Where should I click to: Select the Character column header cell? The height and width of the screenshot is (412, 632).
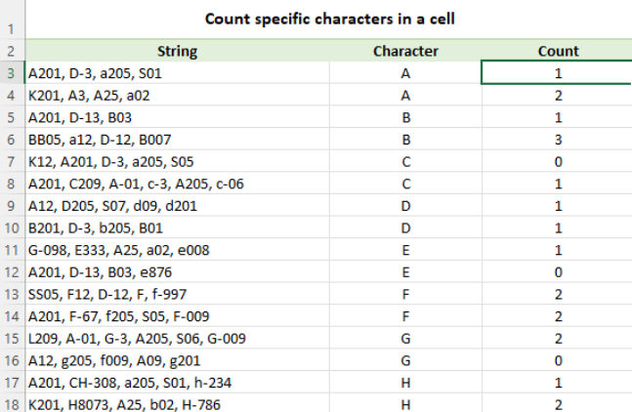[x=405, y=51]
